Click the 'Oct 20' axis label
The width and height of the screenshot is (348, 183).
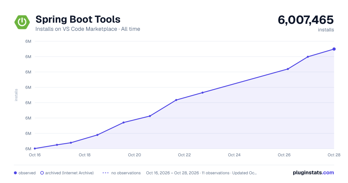[135, 155]
